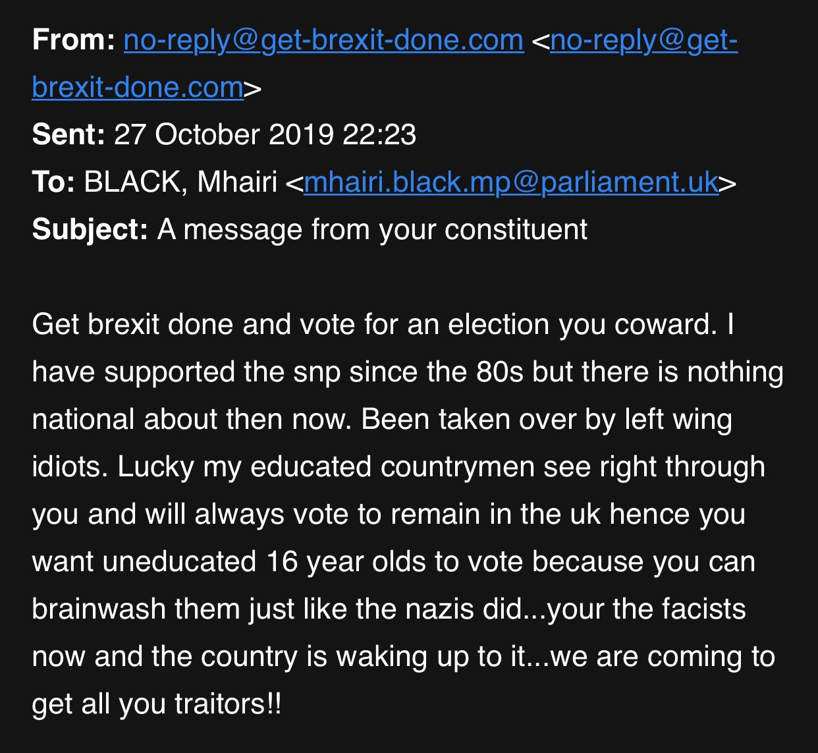Click the "To:" header label
Viewport: 818px width, 753px height.
tap(53, 182)
